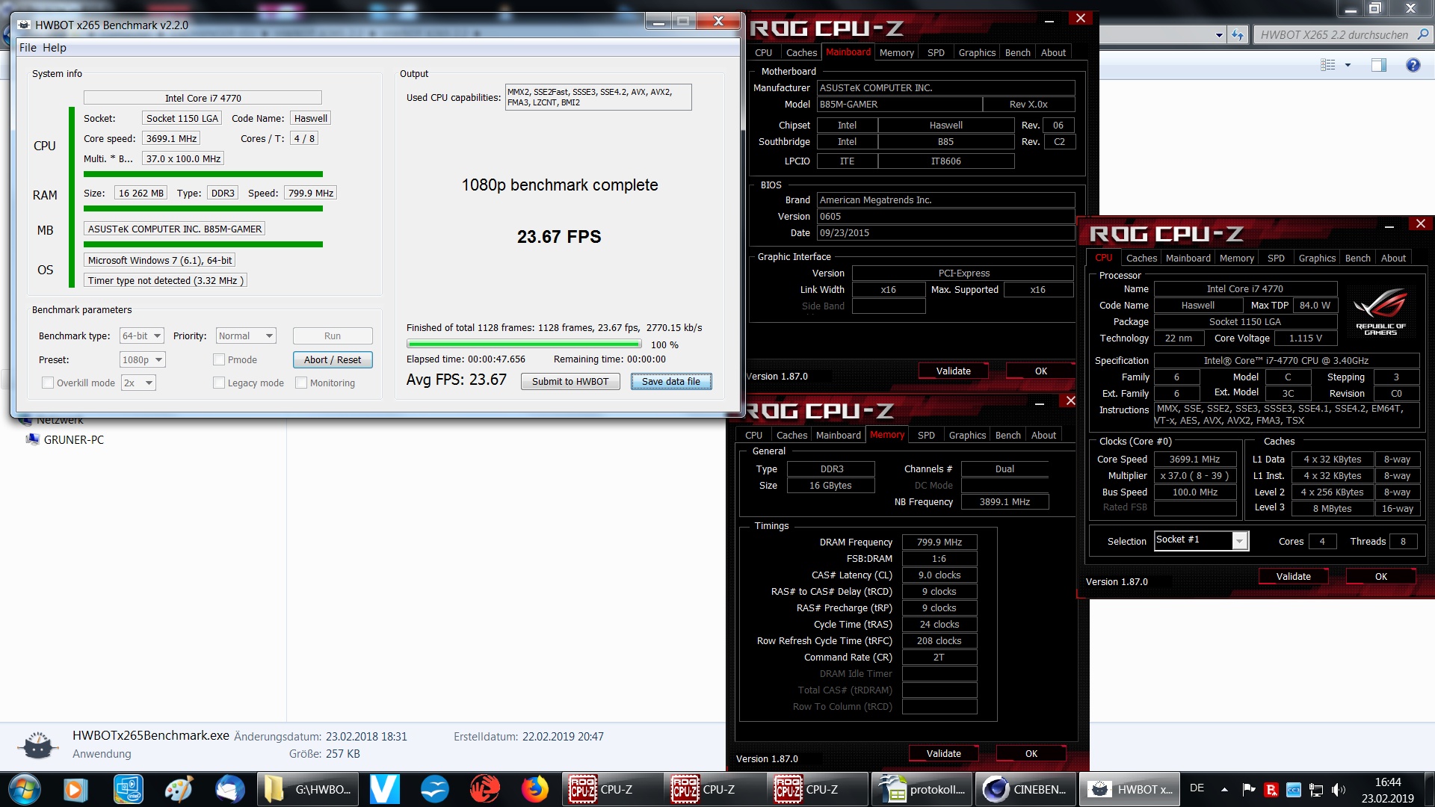Click the Abort / Reset button
The height and width of the screenshot is (807, 1435).
[x=333, y=359]
